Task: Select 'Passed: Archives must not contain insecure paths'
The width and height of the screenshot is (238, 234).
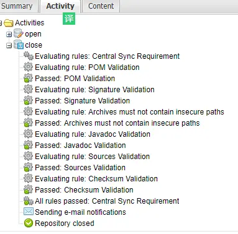Action: (117, 123)
